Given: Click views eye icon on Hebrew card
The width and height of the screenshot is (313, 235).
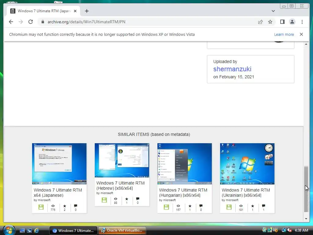Looking at the screenshot, I should click(116, 199).
